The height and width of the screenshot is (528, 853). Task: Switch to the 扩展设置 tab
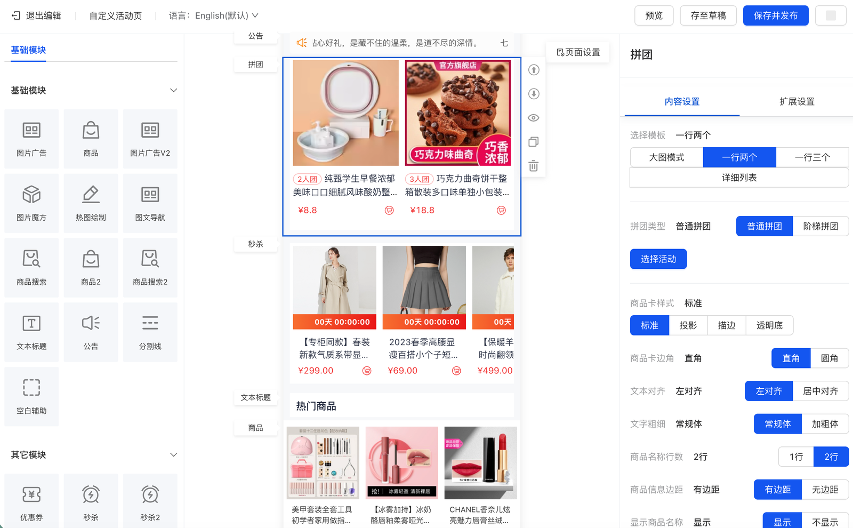[796, 101]
